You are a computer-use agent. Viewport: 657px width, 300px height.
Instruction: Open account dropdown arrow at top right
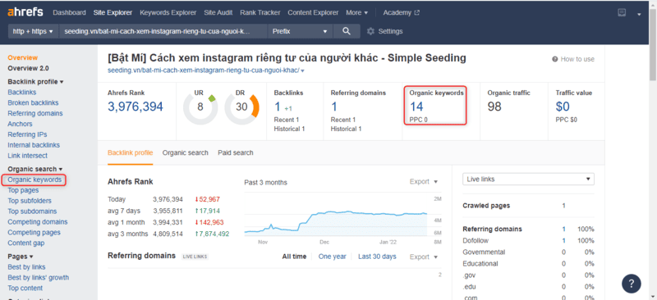[639, 14]
